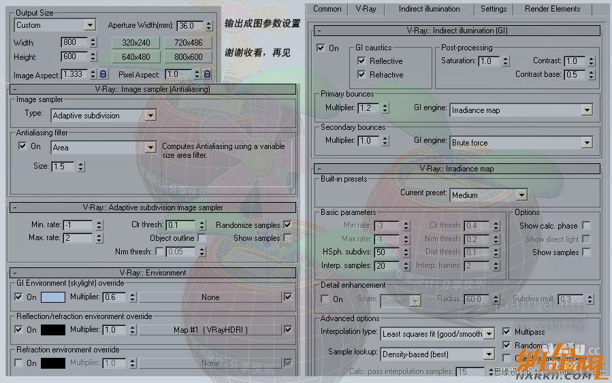Open the Map #1 (VRayHDRI) map slot

(x=210, y=330)
